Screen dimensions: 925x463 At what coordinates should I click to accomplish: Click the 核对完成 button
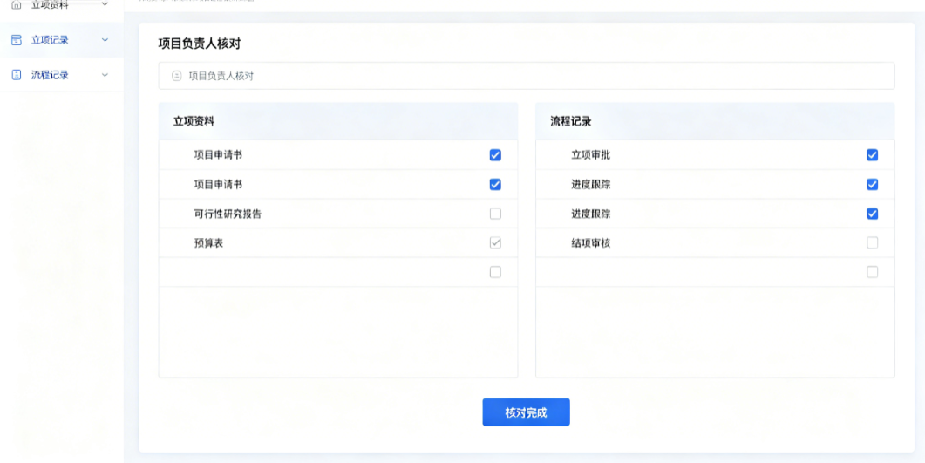coord(527,412)
